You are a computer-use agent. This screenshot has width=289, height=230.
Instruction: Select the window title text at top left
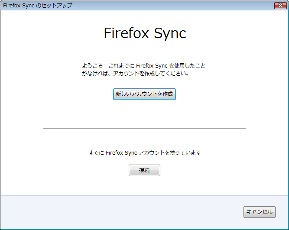tap(38, 5)
